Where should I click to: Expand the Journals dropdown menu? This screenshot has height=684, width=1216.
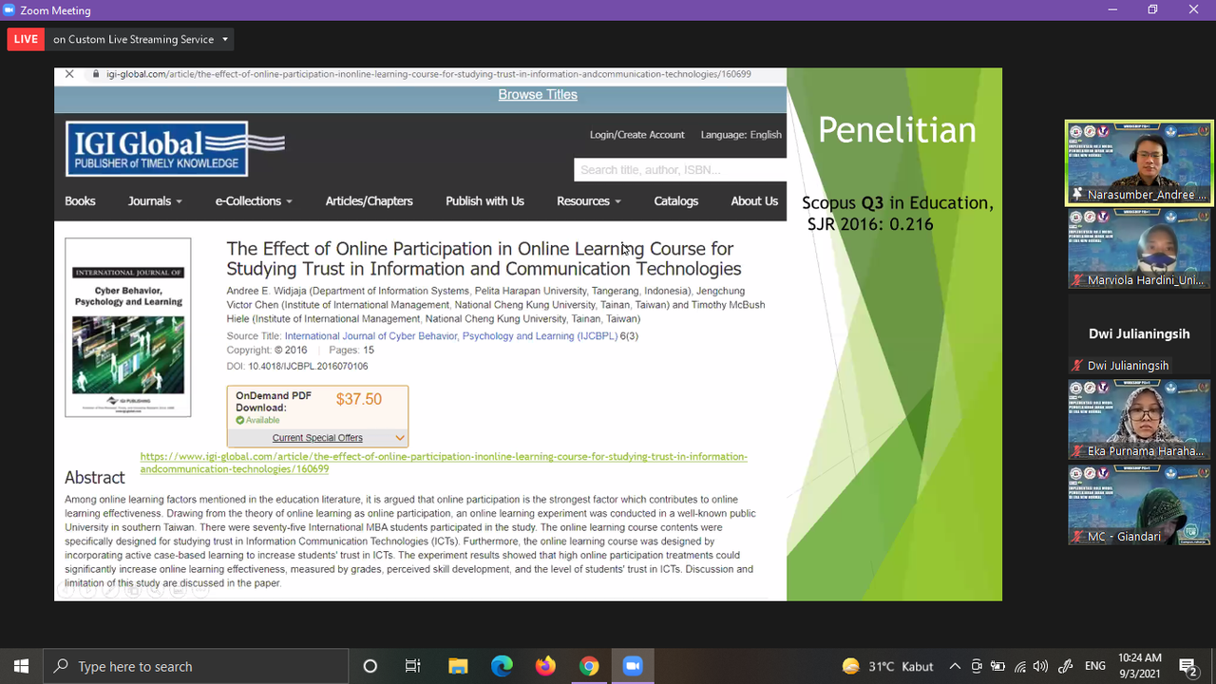pos(155,201)
